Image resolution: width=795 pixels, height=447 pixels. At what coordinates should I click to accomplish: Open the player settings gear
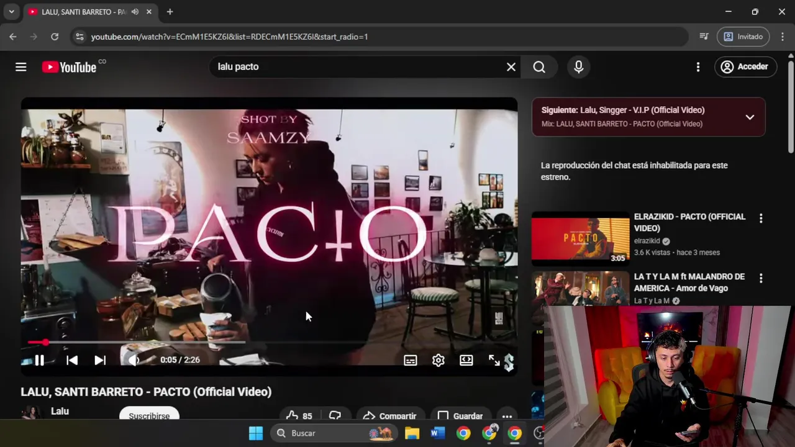pos(438,360)
